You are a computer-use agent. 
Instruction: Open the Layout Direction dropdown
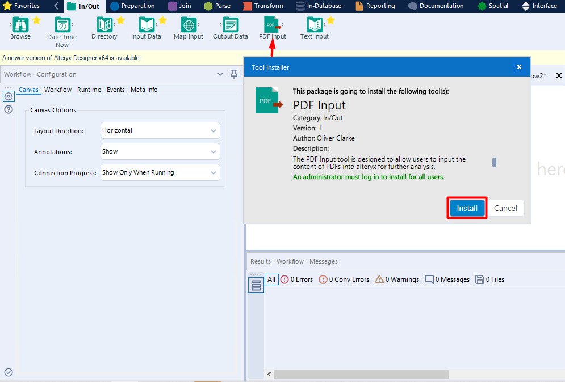pyautogui.click(x=160, y=130)
